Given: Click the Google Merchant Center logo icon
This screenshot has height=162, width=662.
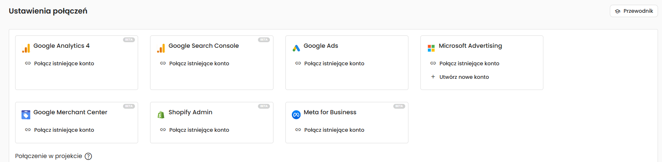Looking at the screenshot, I should [x=26, y=115].
